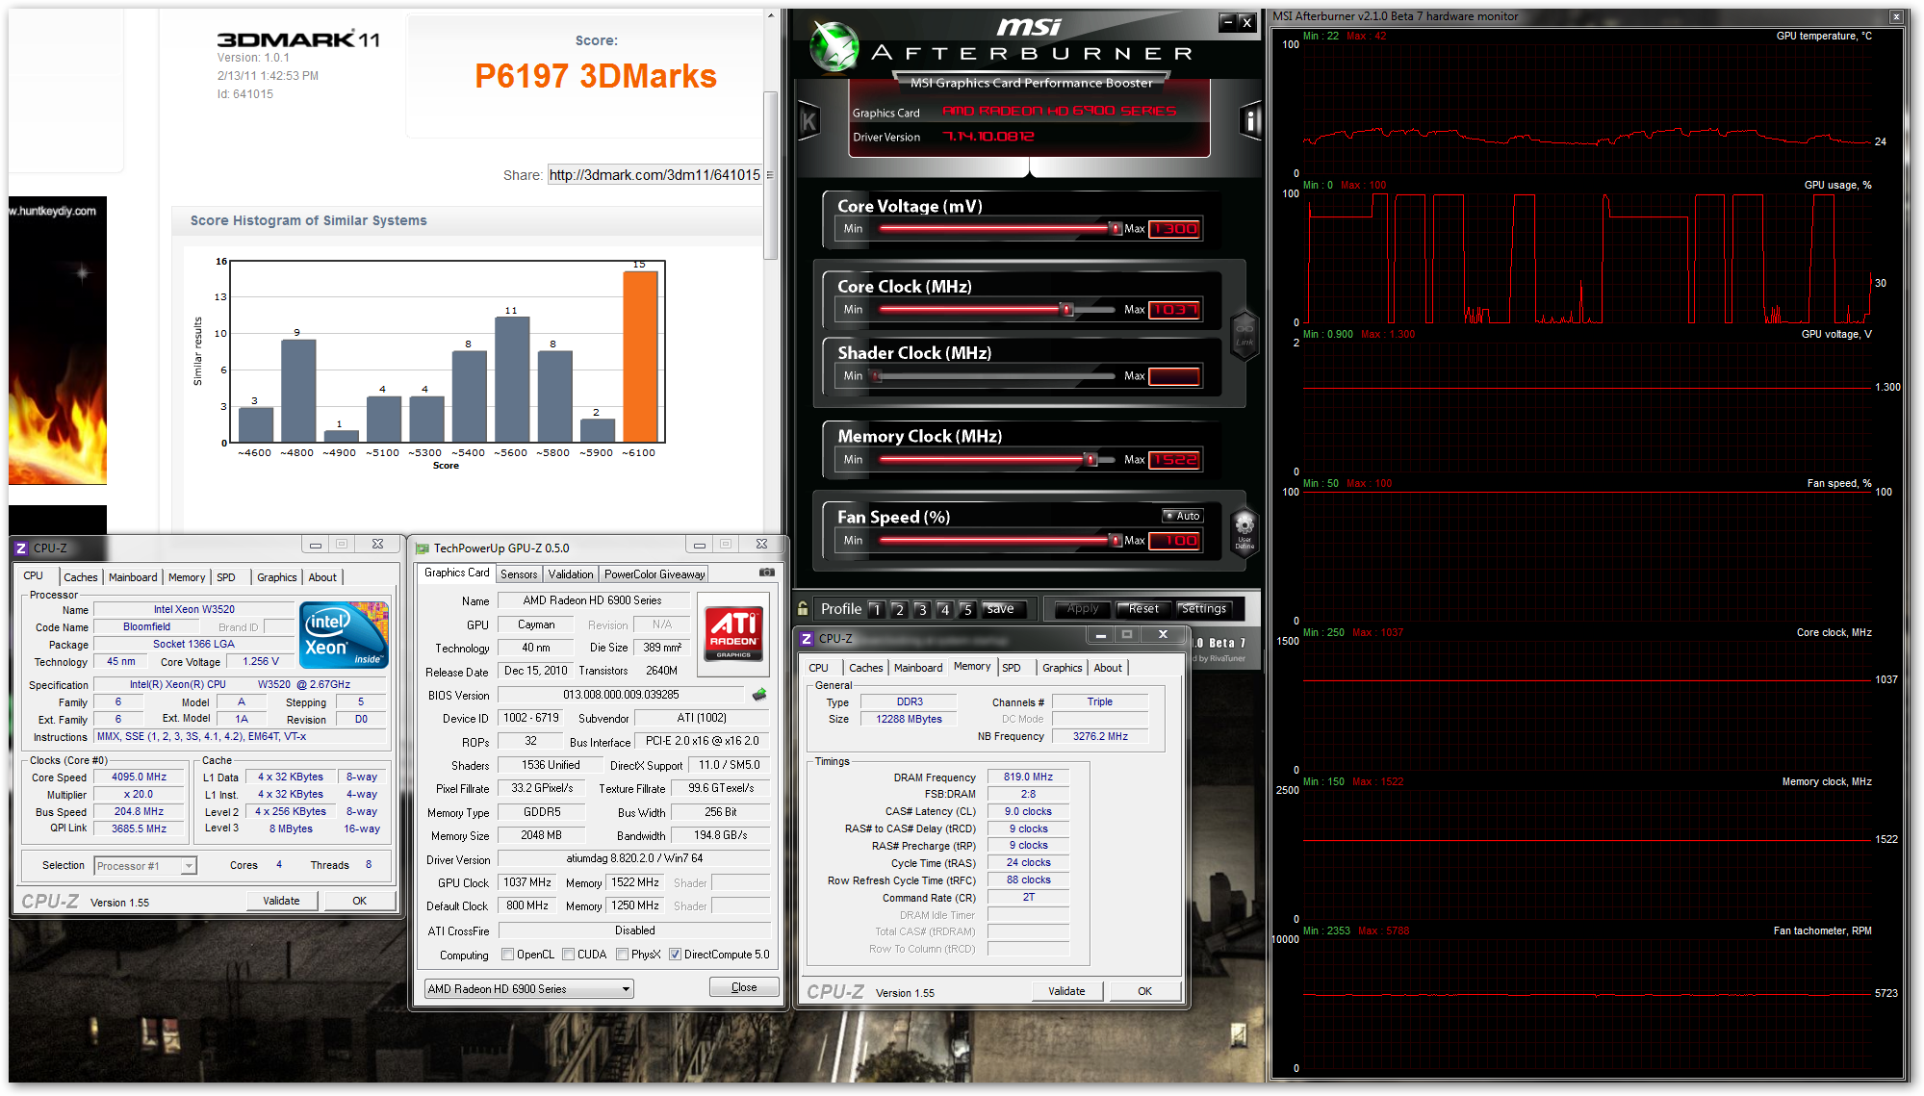
Task: Click the Core Clock max value field
Action: point(1174,310)
